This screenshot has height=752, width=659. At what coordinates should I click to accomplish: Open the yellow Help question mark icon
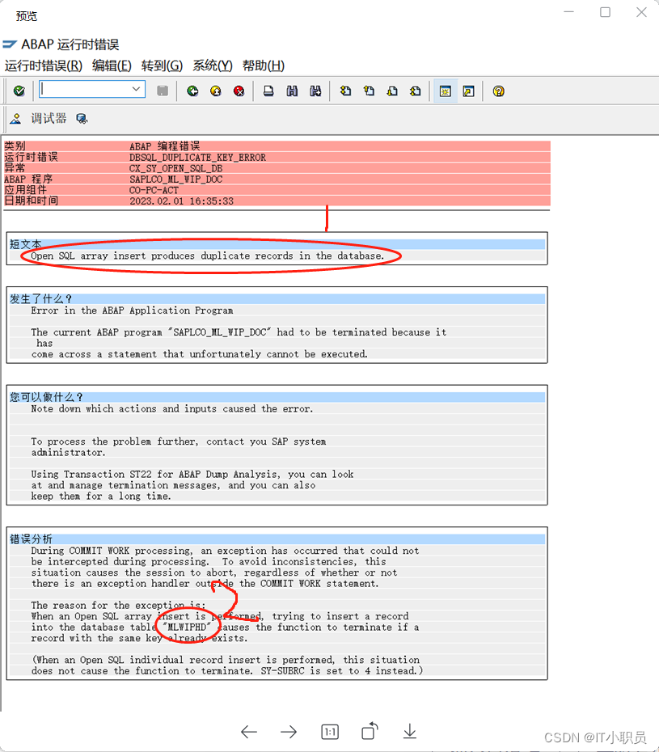(x=498, y=91)
